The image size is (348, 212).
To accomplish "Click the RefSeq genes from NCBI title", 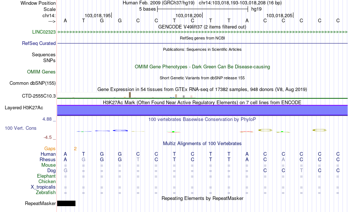I will pos(203,38).
